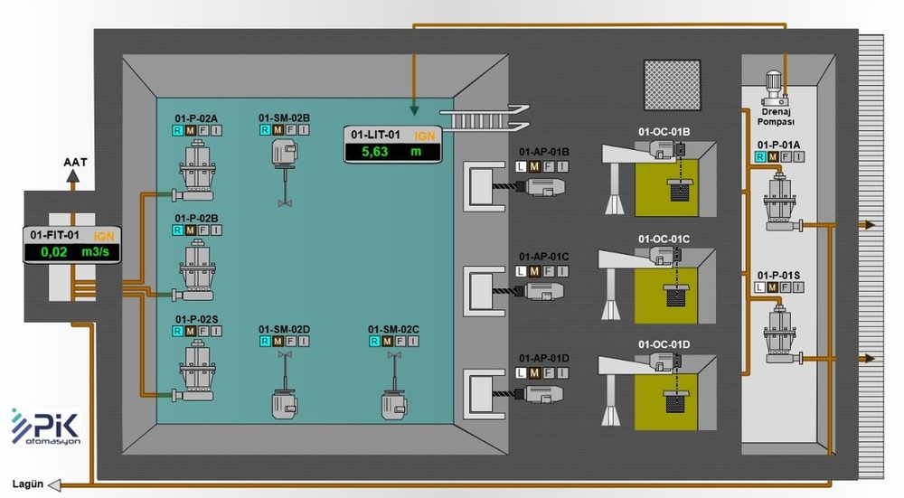Toggle L indicator of 01-AP-01B

point(522,166)
